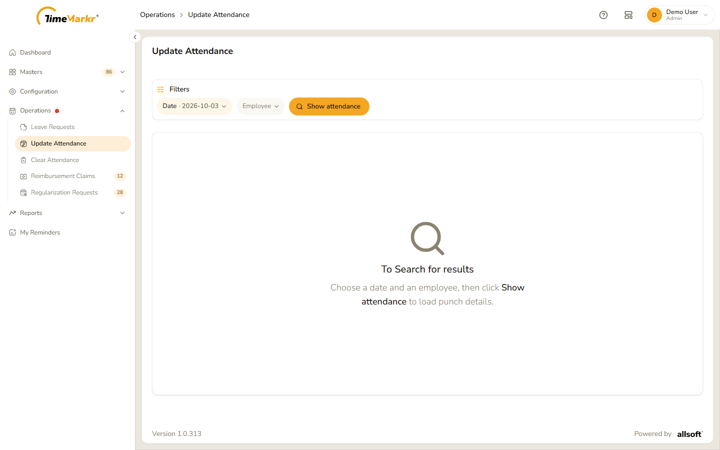Image resolution: width=720 pixels, height=450 pixels.
Task: Click the My Reminders icon
Action: click(x=12, y=232)
